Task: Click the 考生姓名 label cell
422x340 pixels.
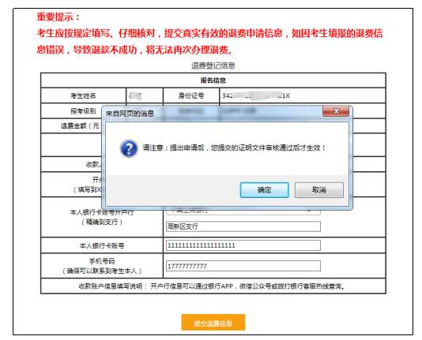Action: (x=84, y=95)
